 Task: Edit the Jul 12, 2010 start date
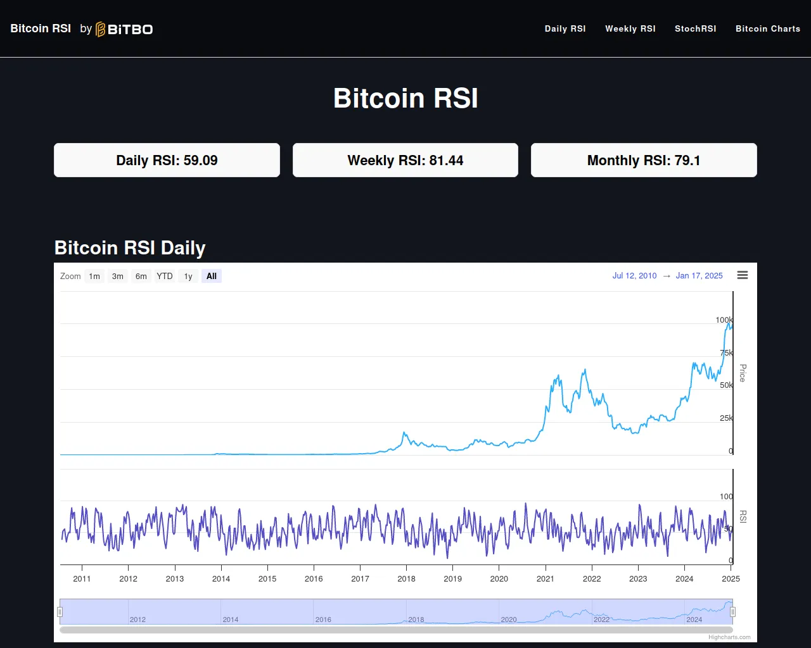(x=634, y=275)
